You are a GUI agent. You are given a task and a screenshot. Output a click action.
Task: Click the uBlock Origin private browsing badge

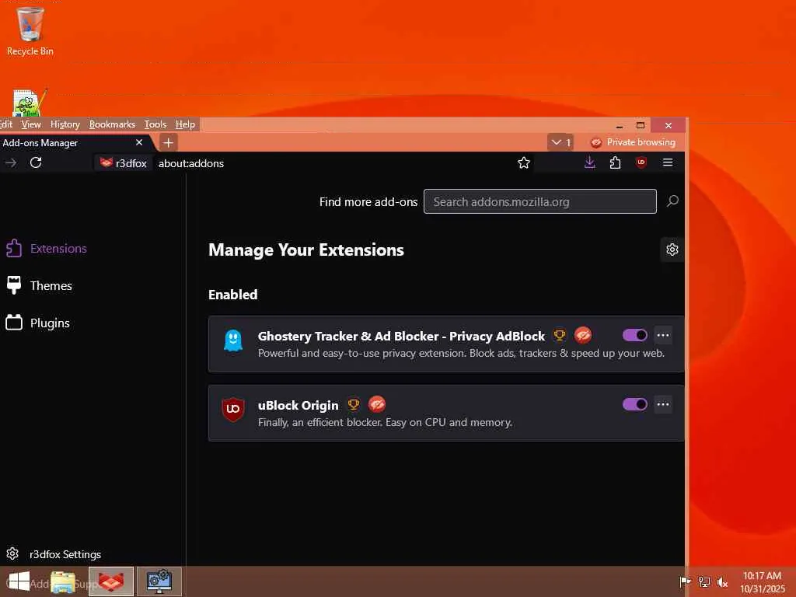coord(377,404)
